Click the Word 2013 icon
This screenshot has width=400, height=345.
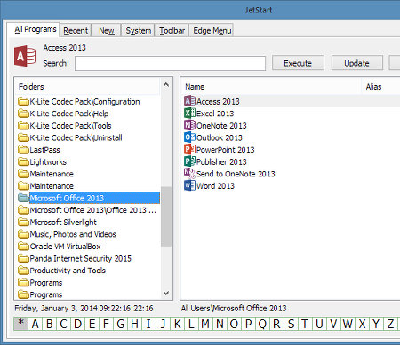pyautogui.click(x=189, y=185)
